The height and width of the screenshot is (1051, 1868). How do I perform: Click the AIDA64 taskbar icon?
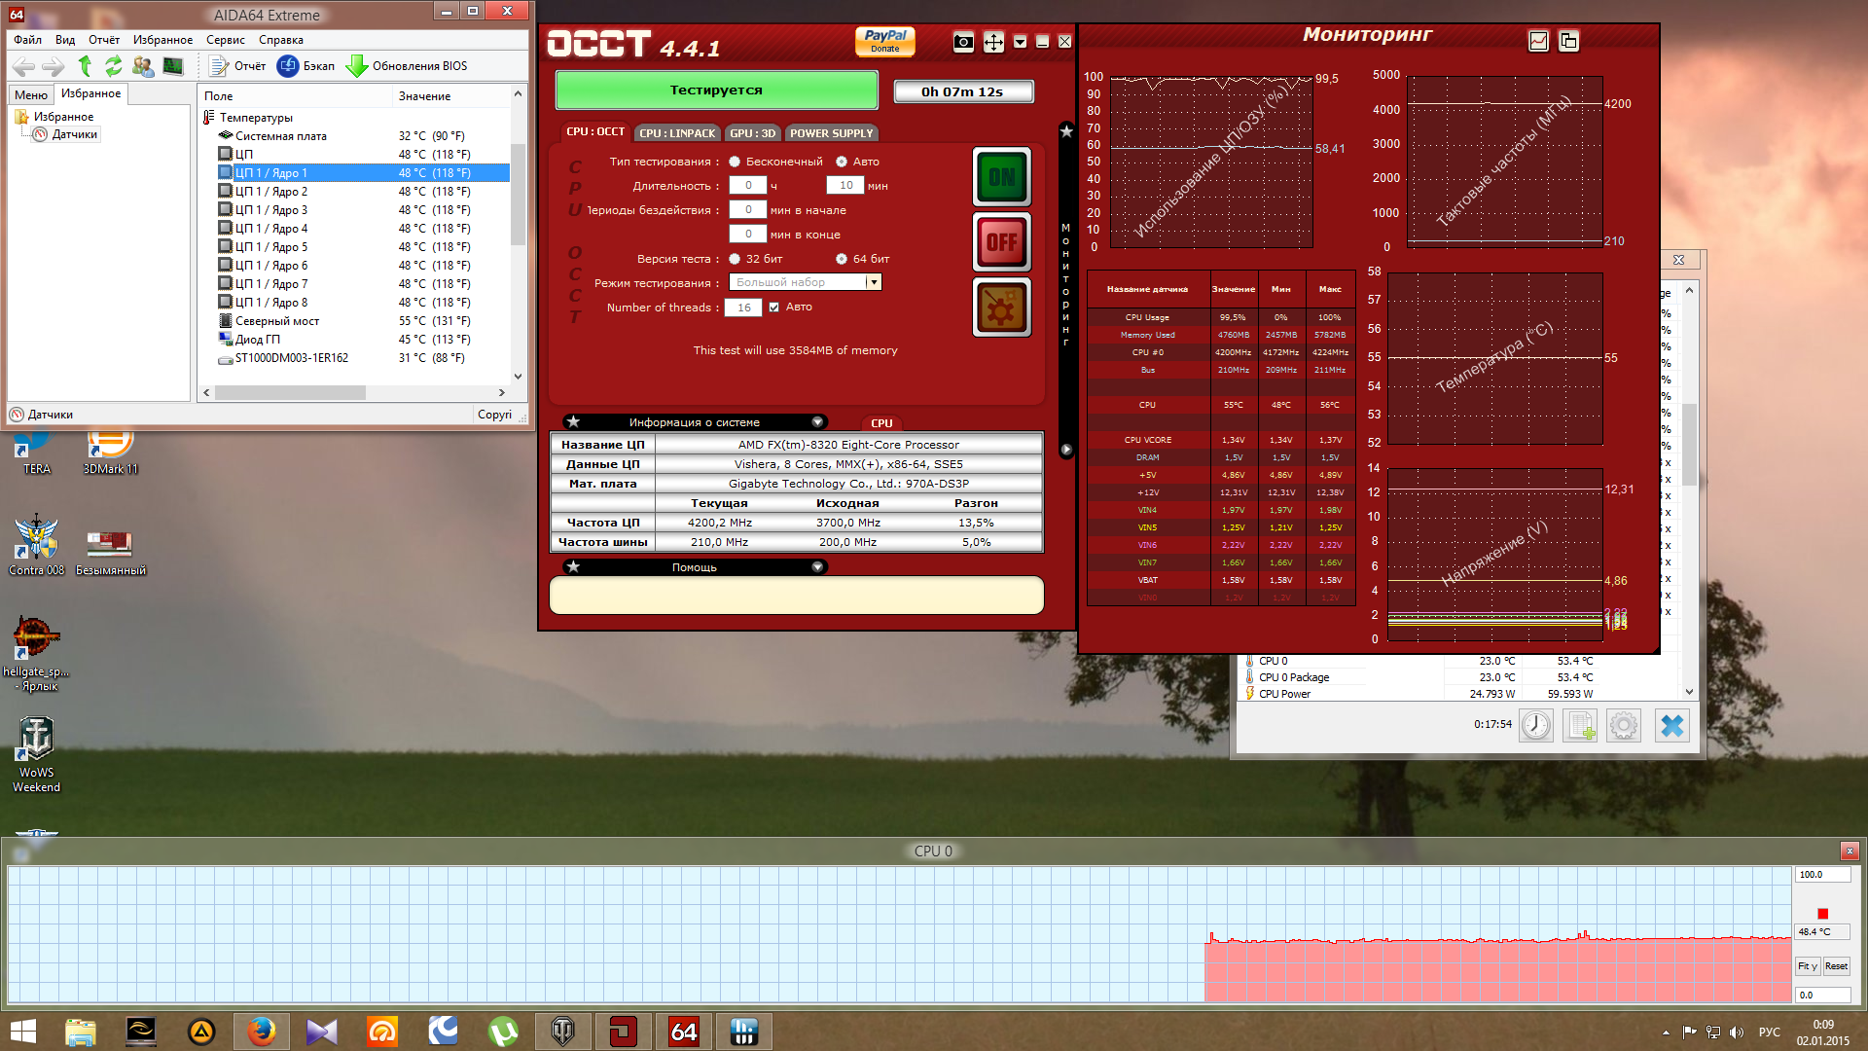point(683,1032)
